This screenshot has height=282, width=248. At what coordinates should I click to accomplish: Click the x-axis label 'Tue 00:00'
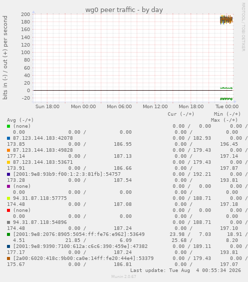pos(227,107)
